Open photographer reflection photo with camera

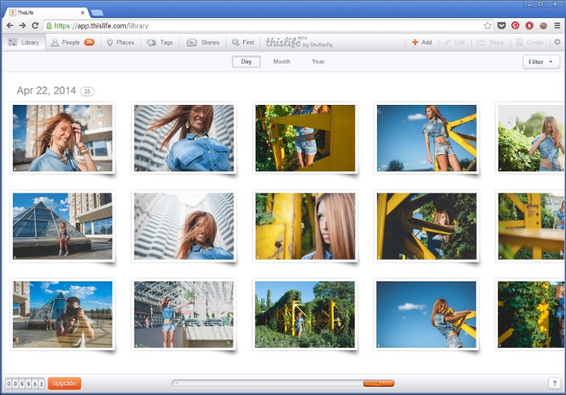pyautogui.click(x=62, y=315)
